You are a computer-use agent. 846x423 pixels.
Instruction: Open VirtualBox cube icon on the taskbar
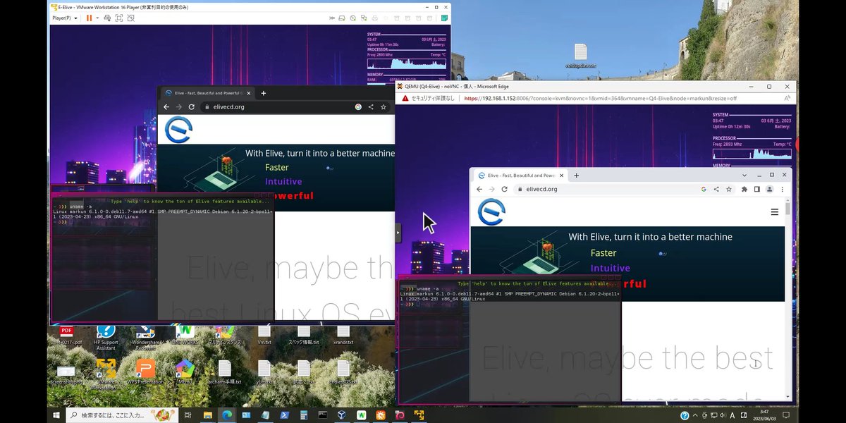[x=342, y=415]
